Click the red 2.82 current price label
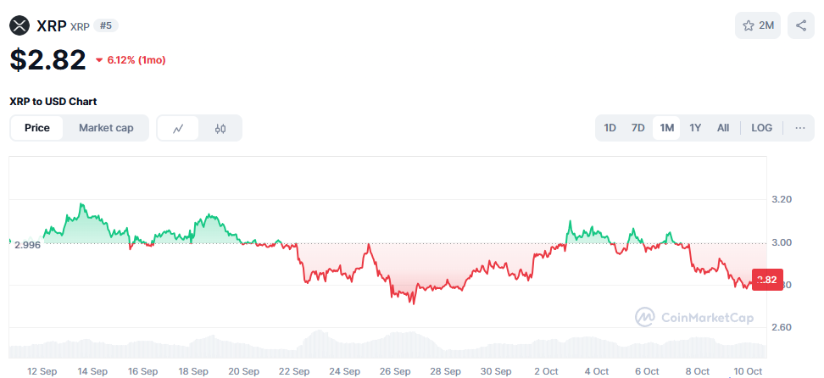824x378 pixels. pyautogui.click(x=766, y=280)
